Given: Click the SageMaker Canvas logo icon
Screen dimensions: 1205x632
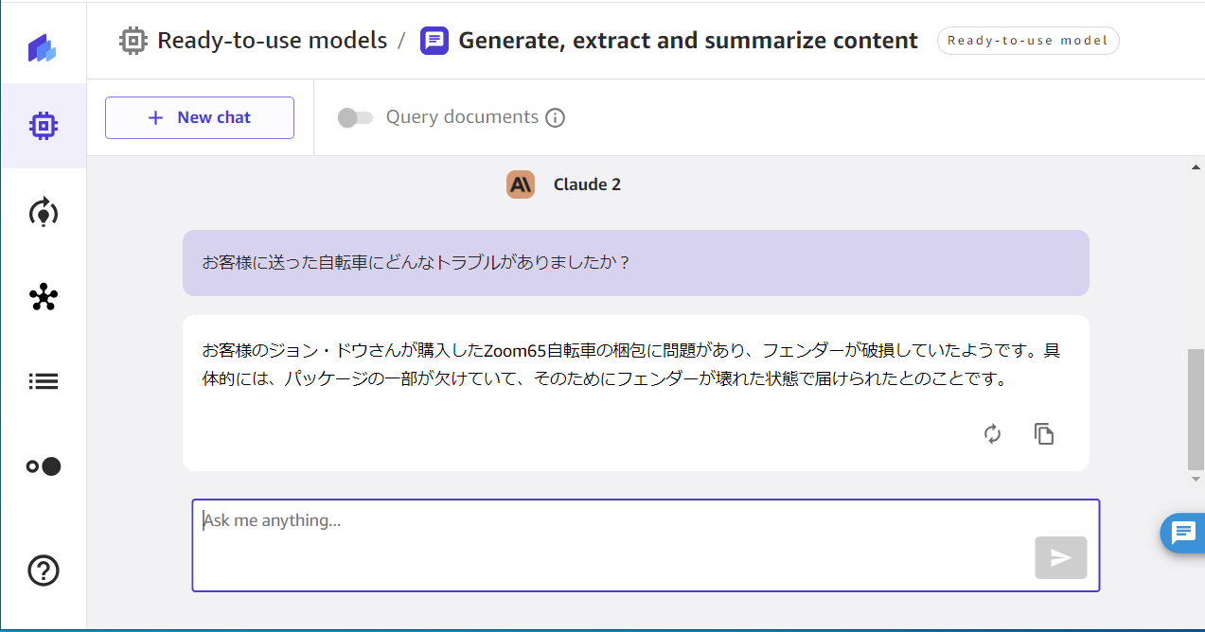Looking at the screenshot, I should point(42,47).
